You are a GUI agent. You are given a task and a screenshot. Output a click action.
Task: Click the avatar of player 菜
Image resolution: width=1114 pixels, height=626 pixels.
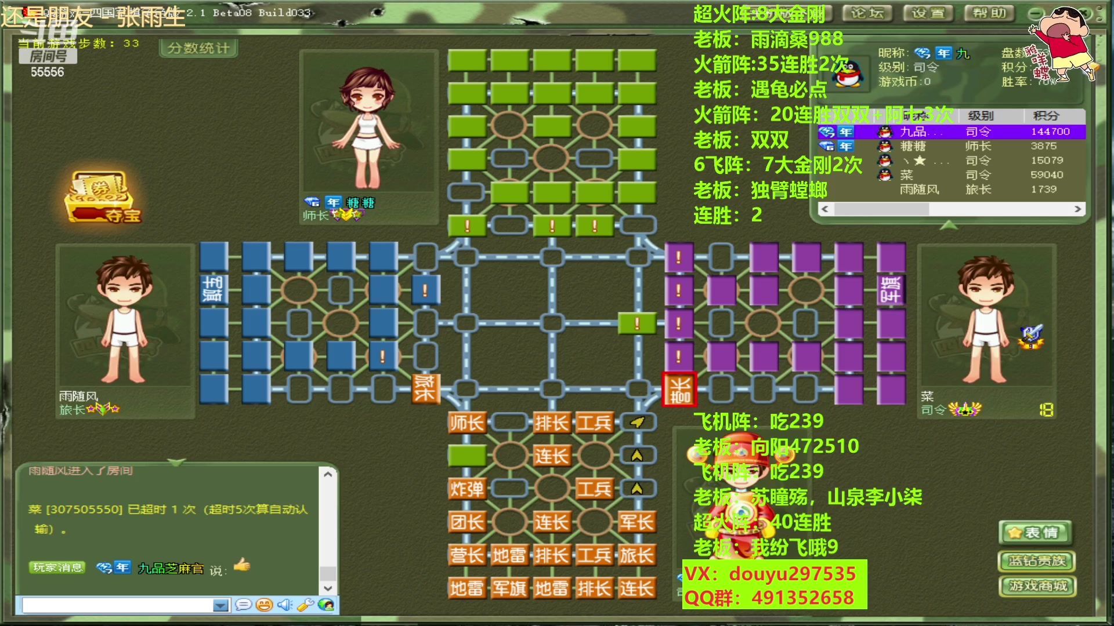coord(985,320)
